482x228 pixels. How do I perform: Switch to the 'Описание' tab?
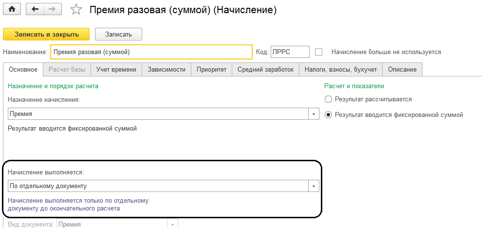(402, 70)
